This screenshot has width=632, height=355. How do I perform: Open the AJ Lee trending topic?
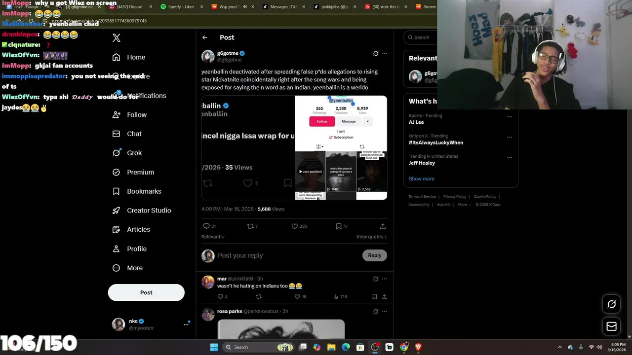(x=416, y=122)
